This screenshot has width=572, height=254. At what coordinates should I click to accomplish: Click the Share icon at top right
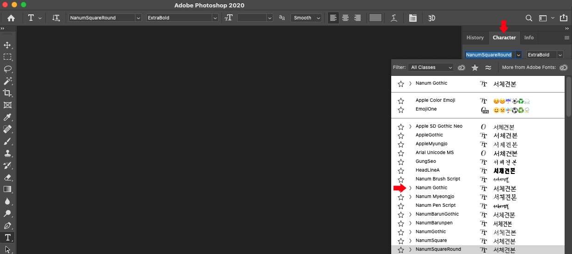(563, 18)
